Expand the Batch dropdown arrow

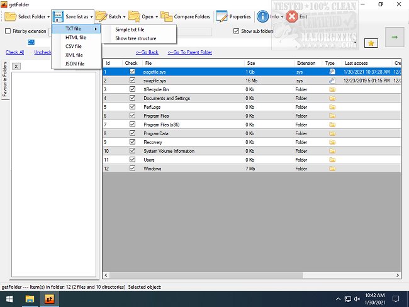coord(124,17)
